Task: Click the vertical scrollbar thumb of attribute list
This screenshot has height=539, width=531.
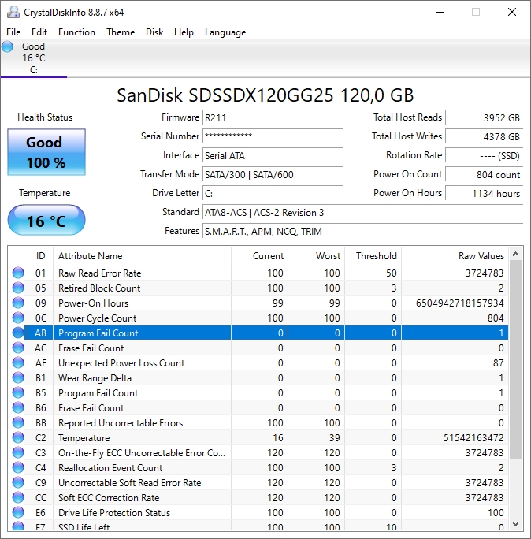Action: 515,359
